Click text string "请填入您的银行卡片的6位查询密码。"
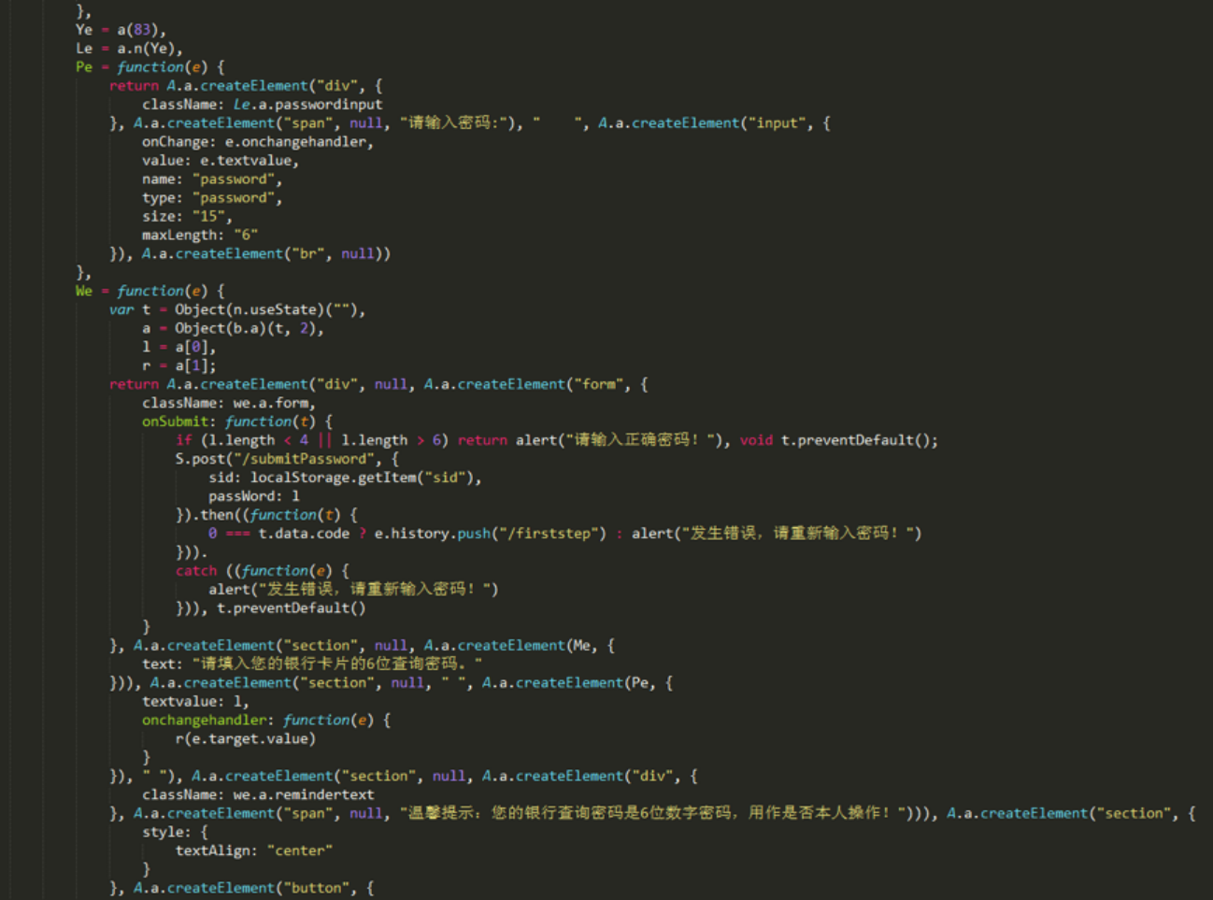This screenshot has width=1213, height=900. pos(337,664)
